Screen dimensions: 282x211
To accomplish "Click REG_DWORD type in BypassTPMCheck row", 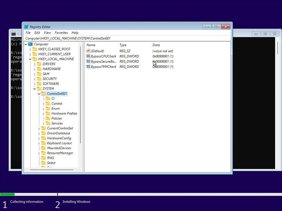I will (129, 66).
